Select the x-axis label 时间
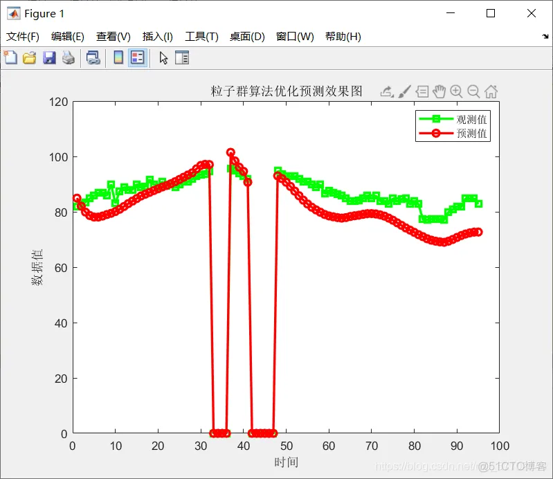553x479 pixels. point(287,462)
